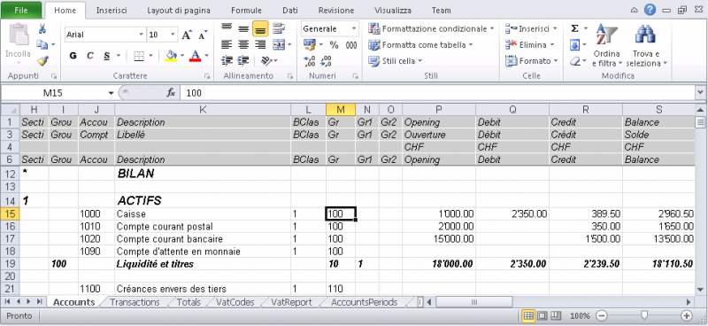Toggle underline S formatting
Screen dimensions: 708x326
click(106, 56)
